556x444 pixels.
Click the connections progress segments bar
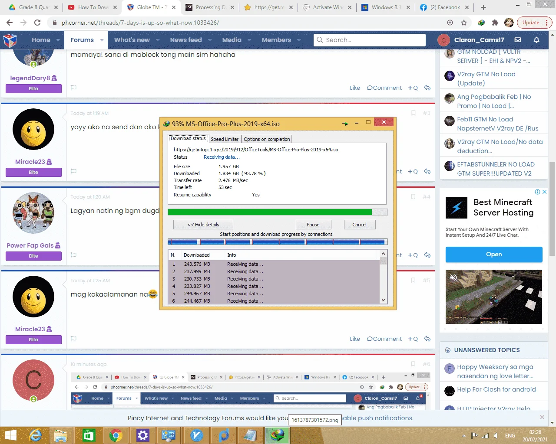[x=278, y=242]
